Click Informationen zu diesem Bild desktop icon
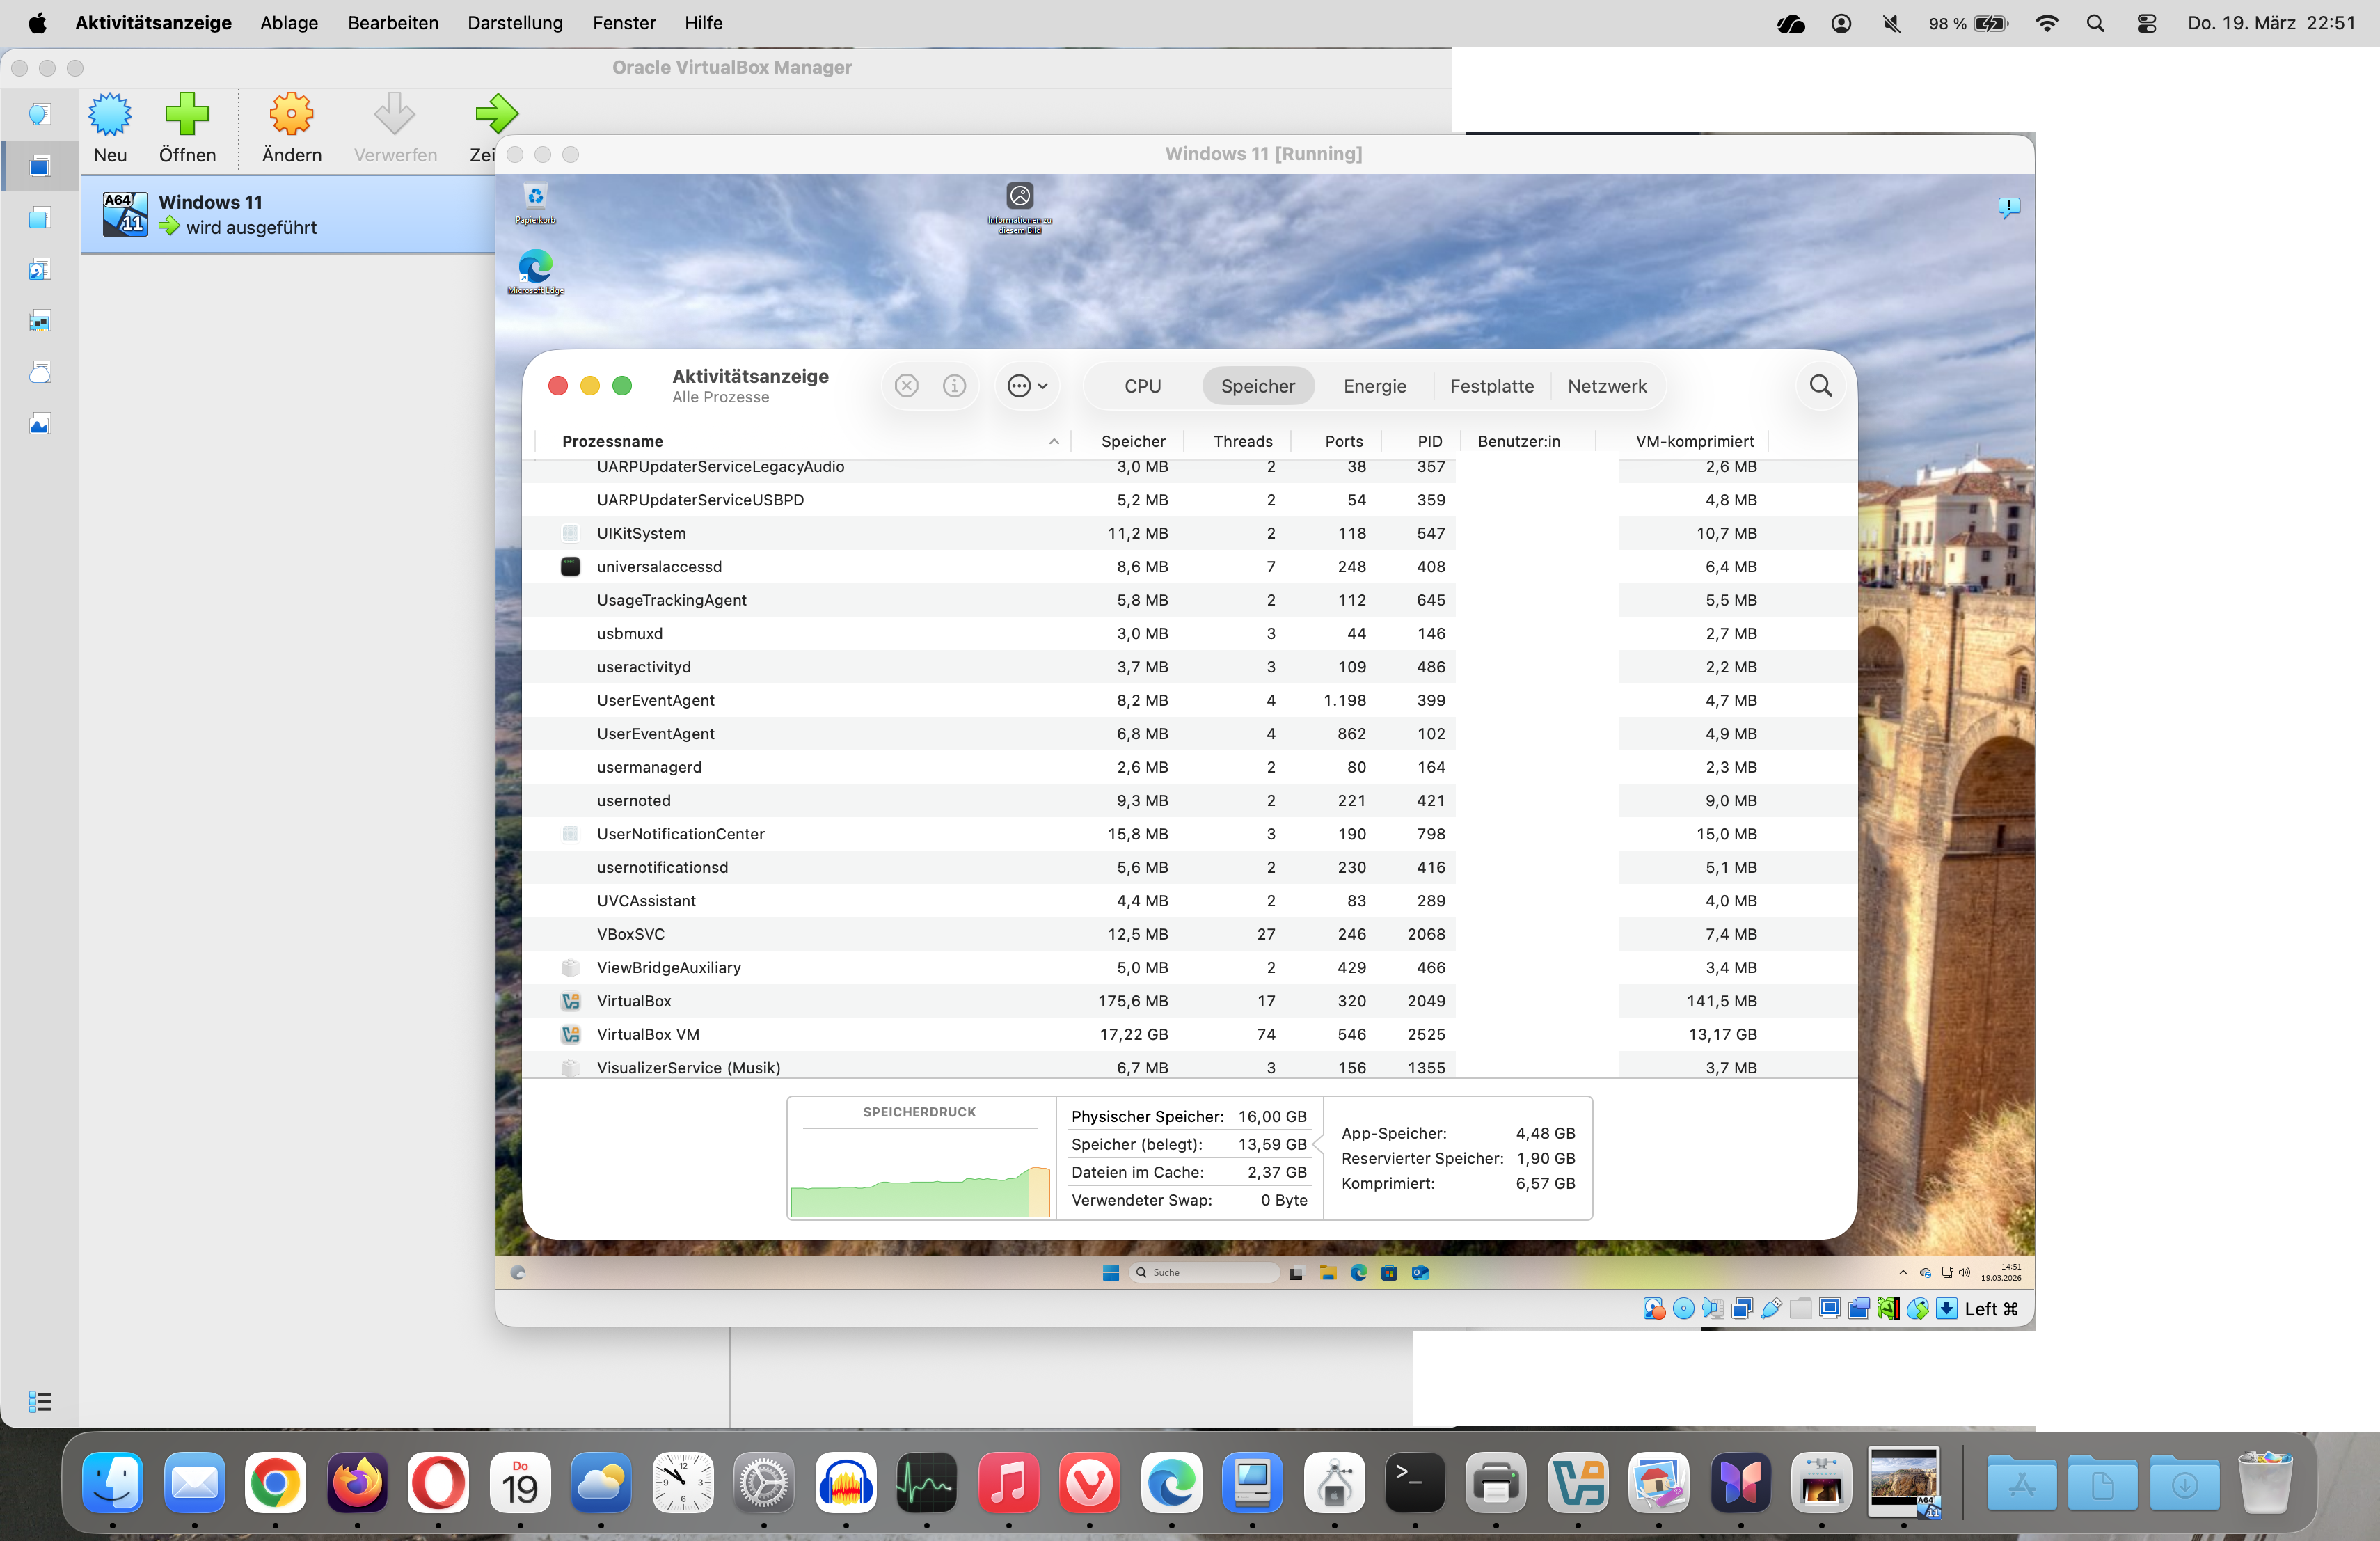 tap(1020, 209)
